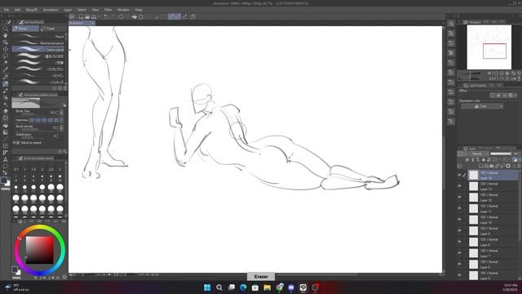Click the Clear icon in command bar
Viewport: 522px width, 294px height.
click(x=122, y=16)
